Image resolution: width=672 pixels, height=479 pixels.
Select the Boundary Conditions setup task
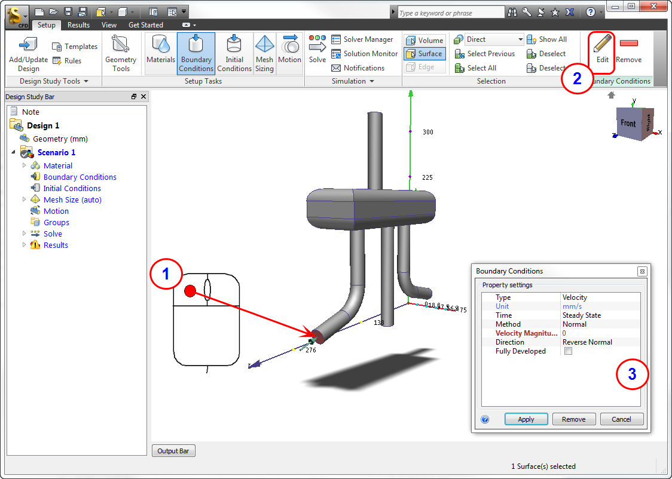196,54
